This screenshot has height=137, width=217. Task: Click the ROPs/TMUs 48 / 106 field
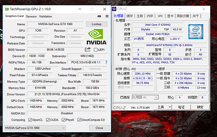[x=37, y=62]
